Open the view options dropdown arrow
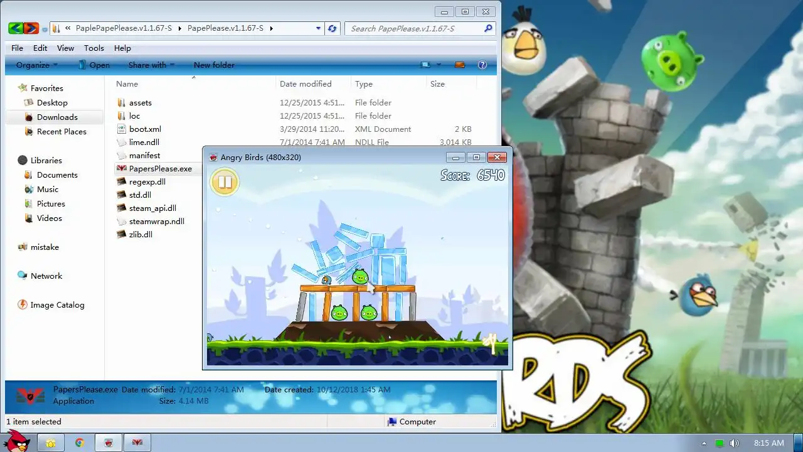 coord(439,65)
